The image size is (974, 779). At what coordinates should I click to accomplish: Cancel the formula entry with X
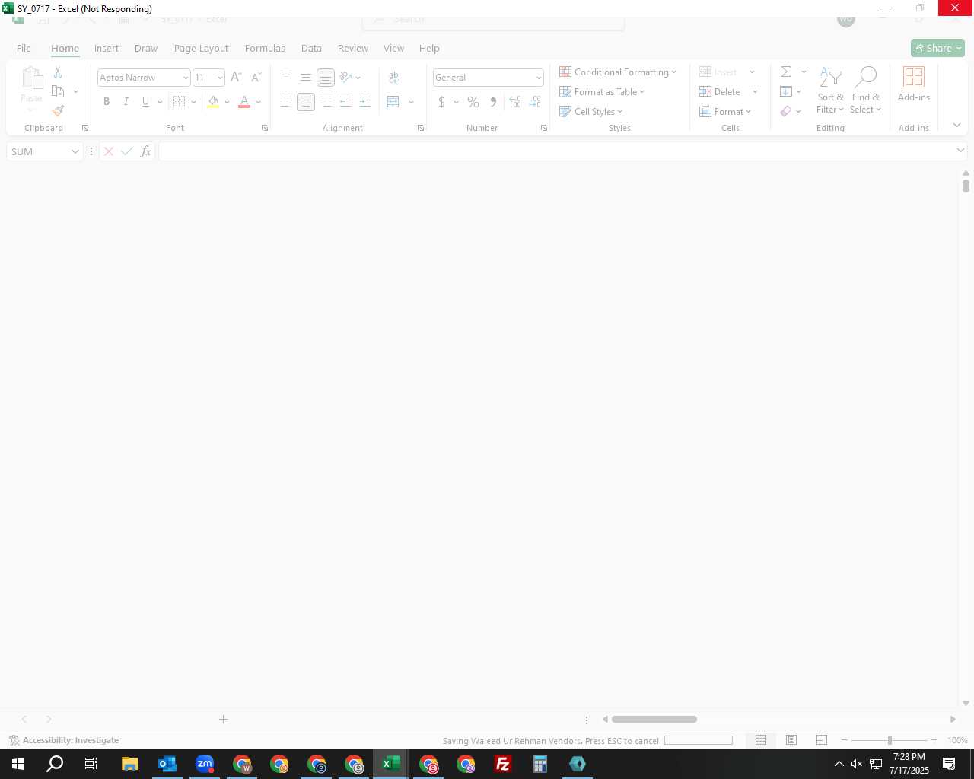coord(109,151)
